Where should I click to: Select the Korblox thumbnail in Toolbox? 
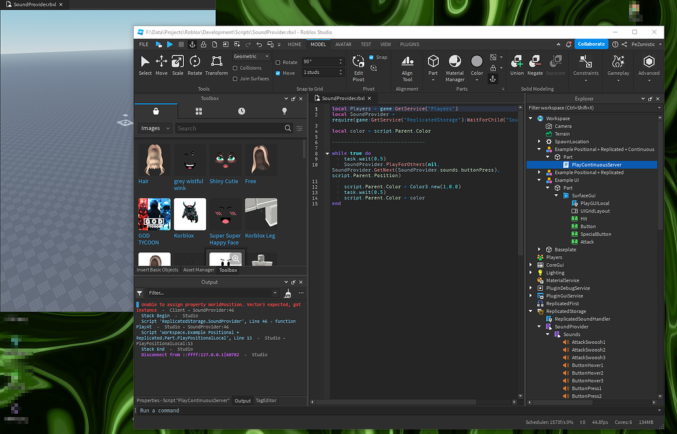click(190, 214)
